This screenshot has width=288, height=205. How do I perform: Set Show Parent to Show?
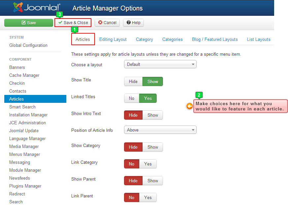coord(153,181)
